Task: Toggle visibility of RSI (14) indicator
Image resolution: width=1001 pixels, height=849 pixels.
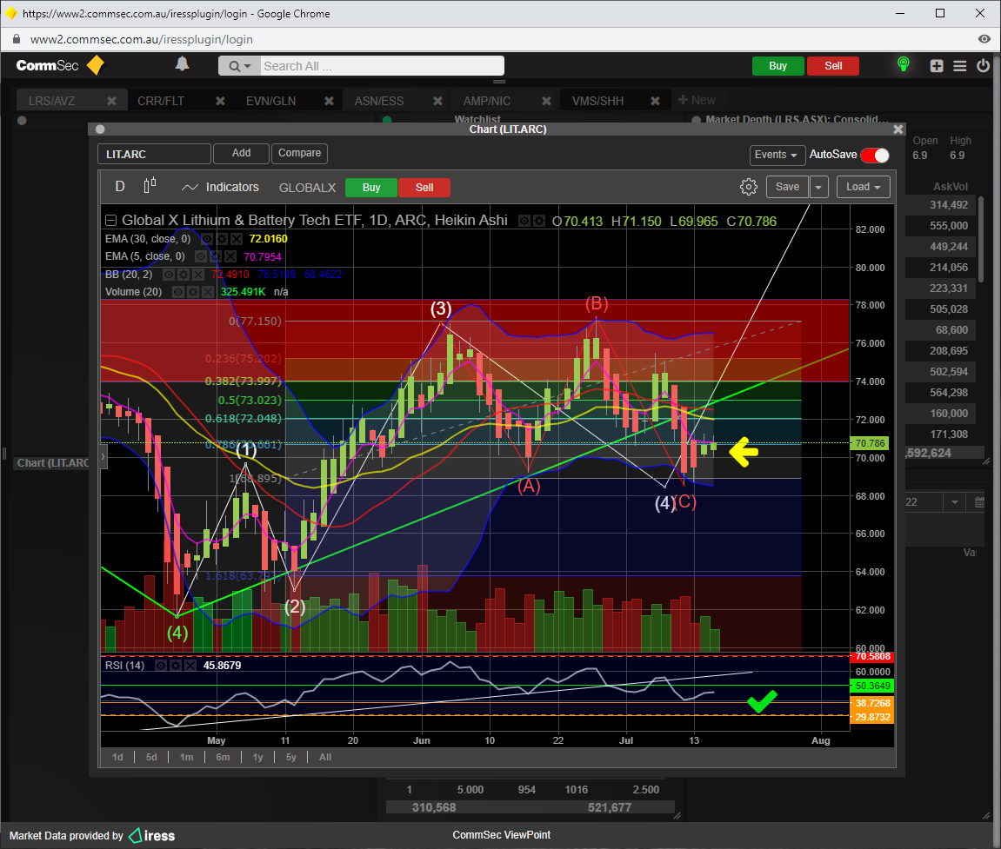Action: click(x=162, y=666)
